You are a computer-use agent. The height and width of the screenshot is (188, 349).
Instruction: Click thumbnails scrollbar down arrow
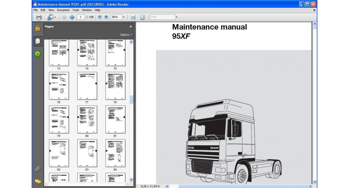131,180
